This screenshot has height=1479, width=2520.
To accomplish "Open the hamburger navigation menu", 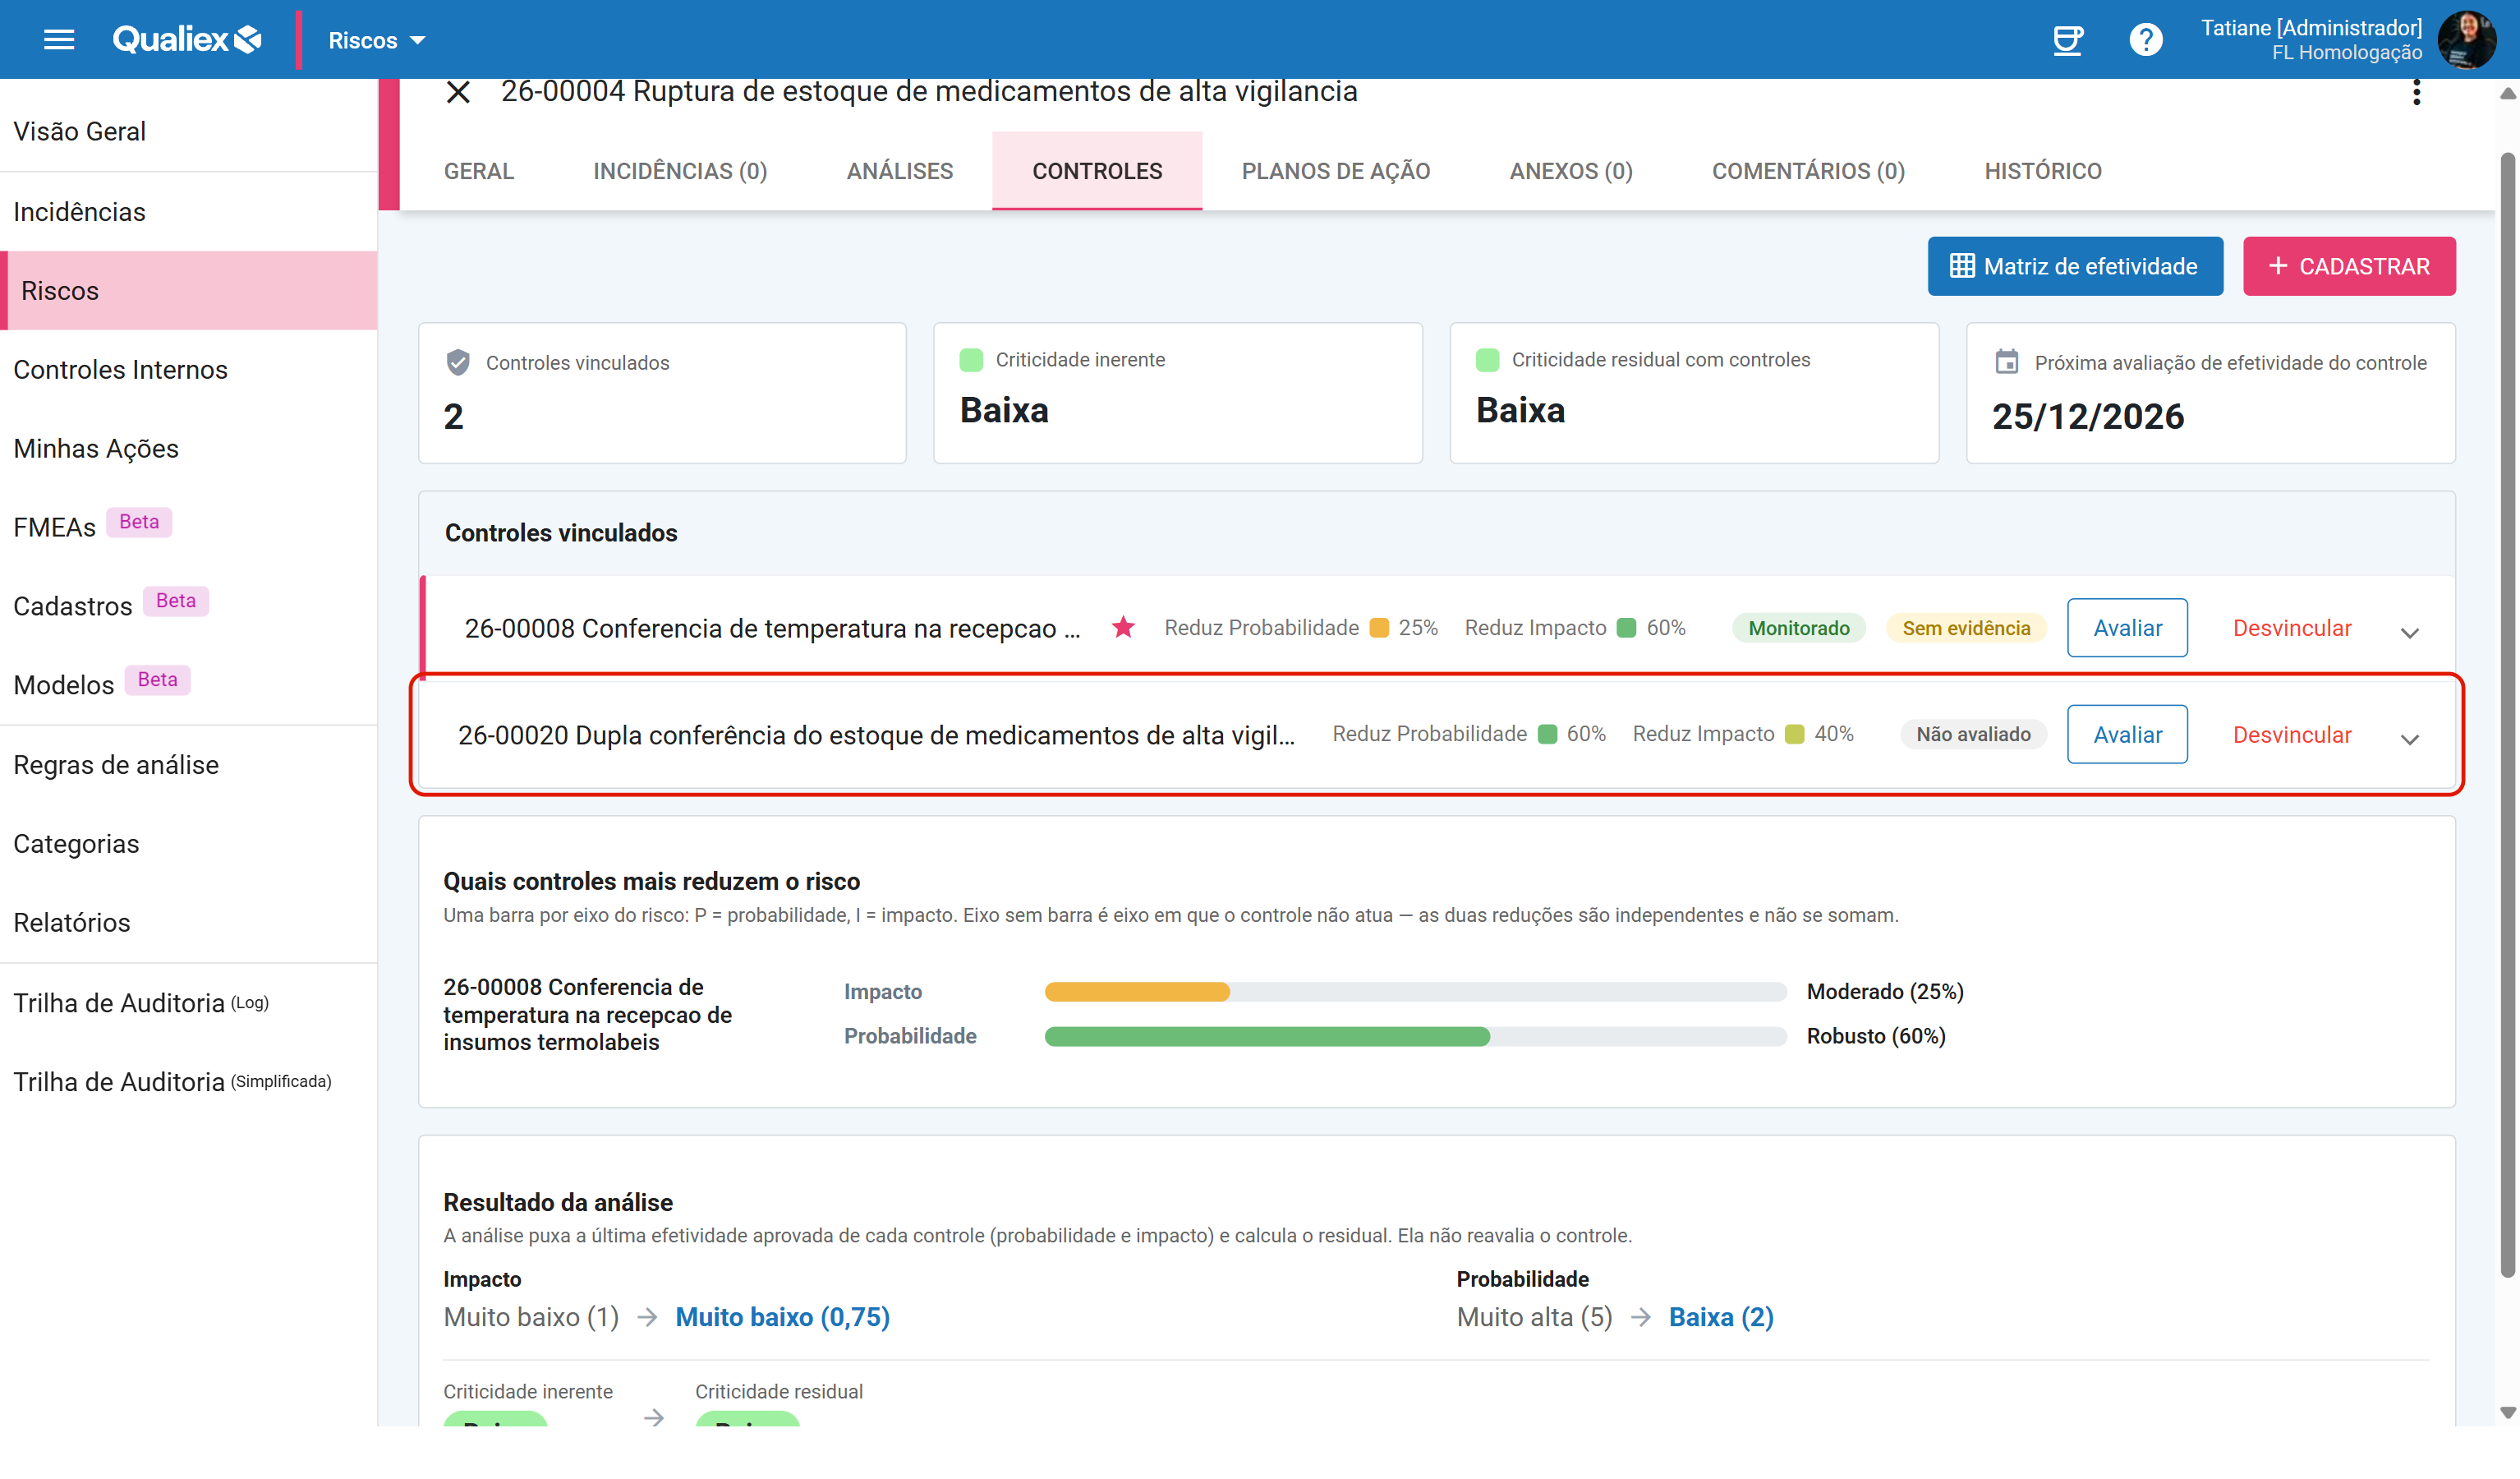I will pos(59,40).
